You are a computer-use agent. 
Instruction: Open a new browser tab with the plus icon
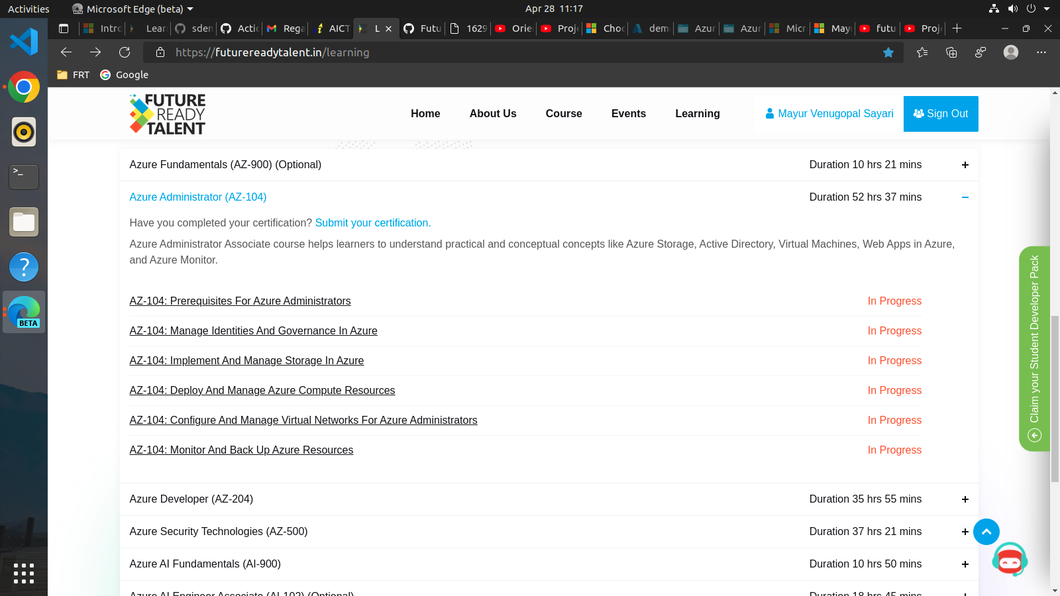[957, 28]
